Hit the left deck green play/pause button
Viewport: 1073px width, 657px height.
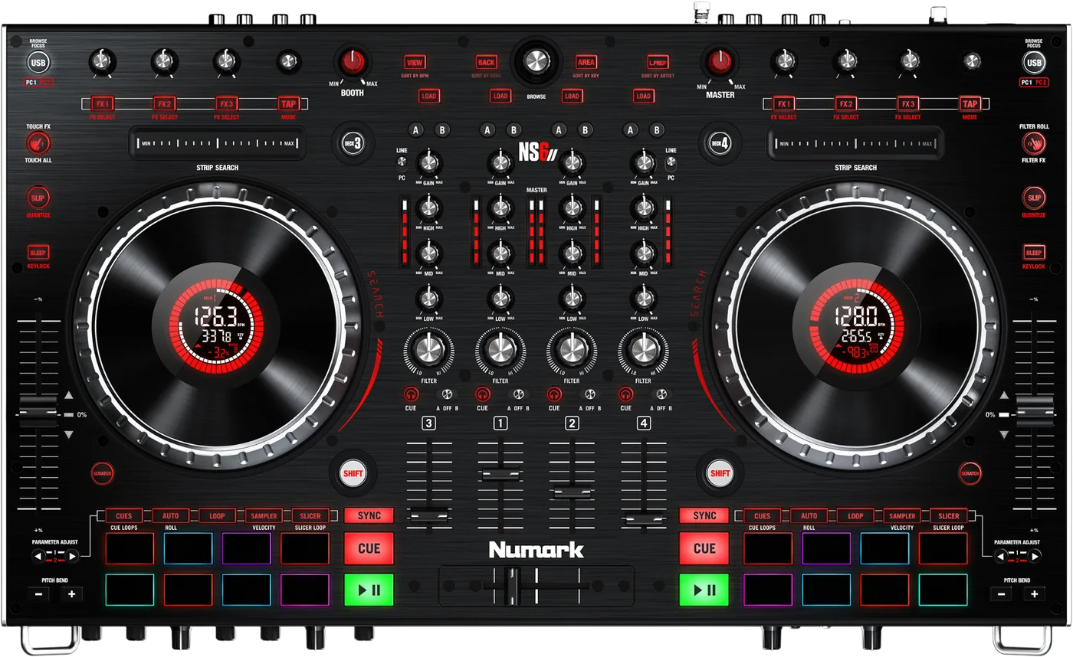click(369, 590)
